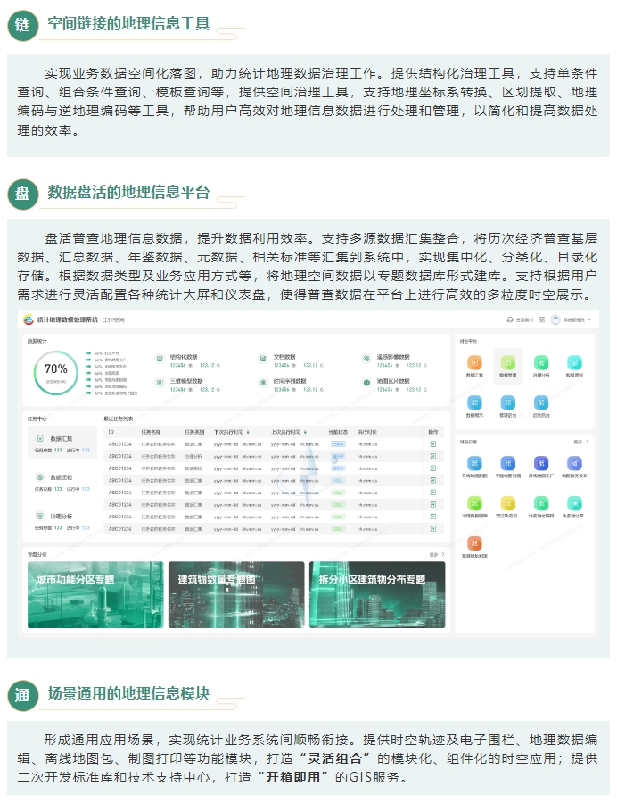
Task: Click the 70% circular progress ring
Action: coord(55,369)
